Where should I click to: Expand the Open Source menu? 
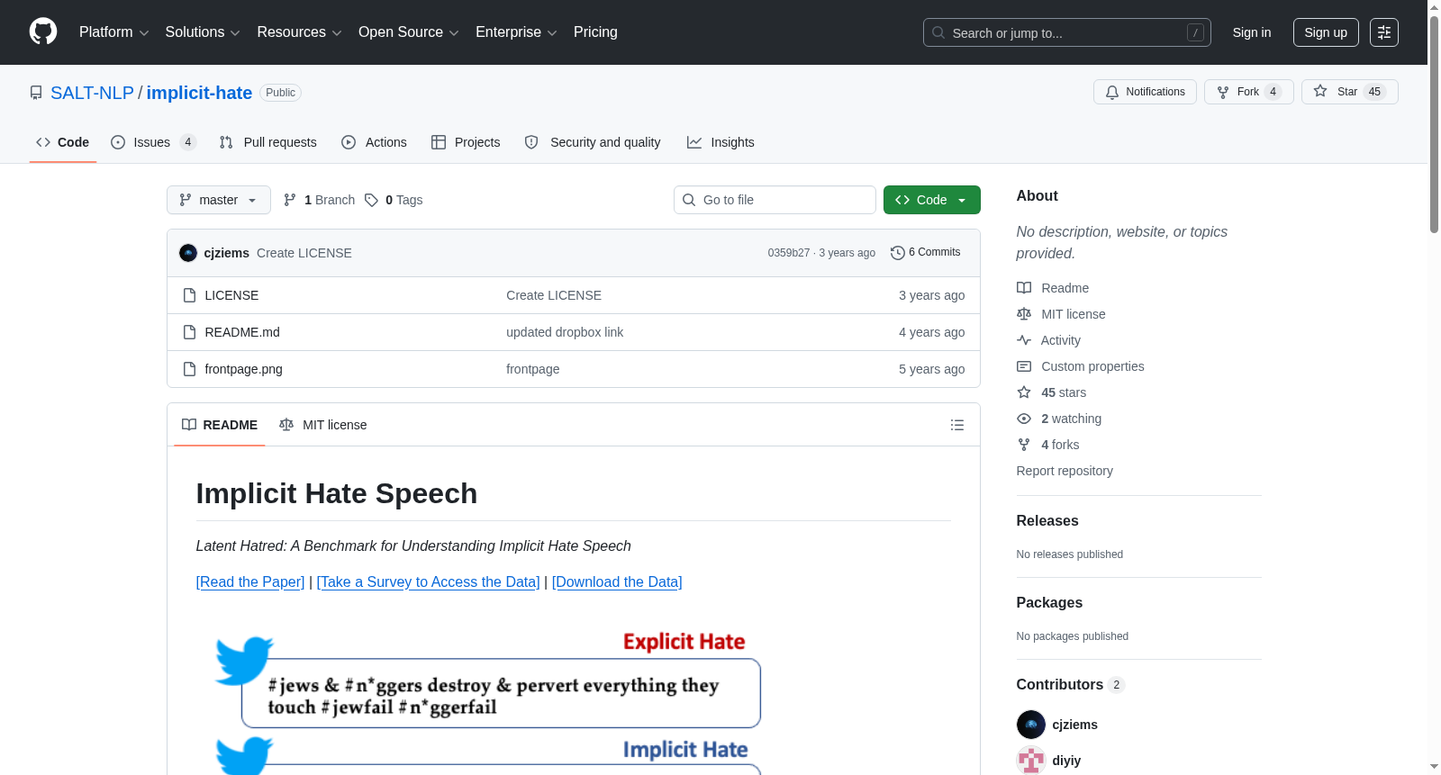(x=409, y=32)
